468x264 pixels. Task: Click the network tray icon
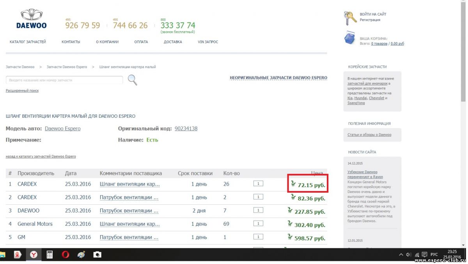(416, 255)
